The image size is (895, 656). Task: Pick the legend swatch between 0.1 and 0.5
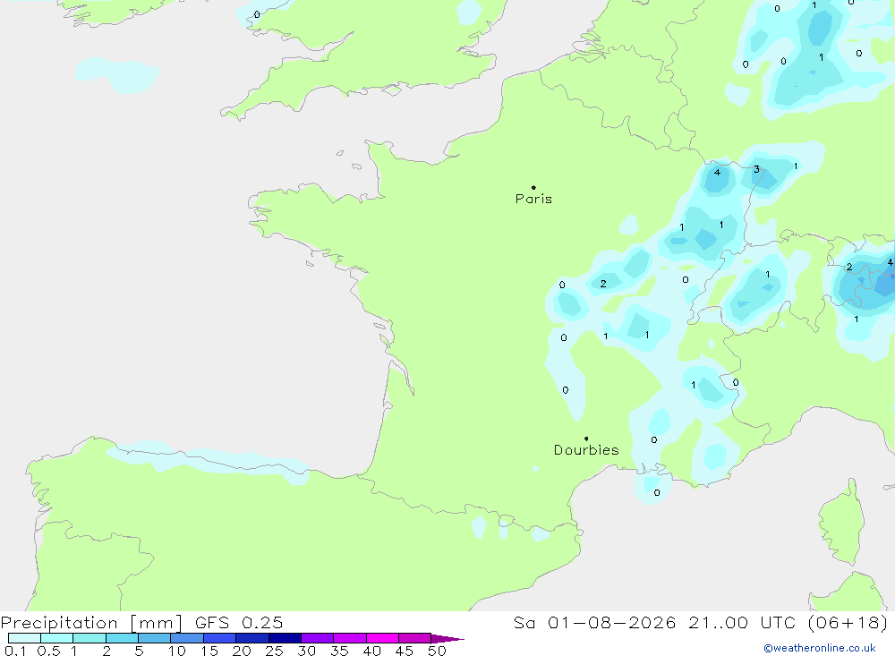point(24,638)
